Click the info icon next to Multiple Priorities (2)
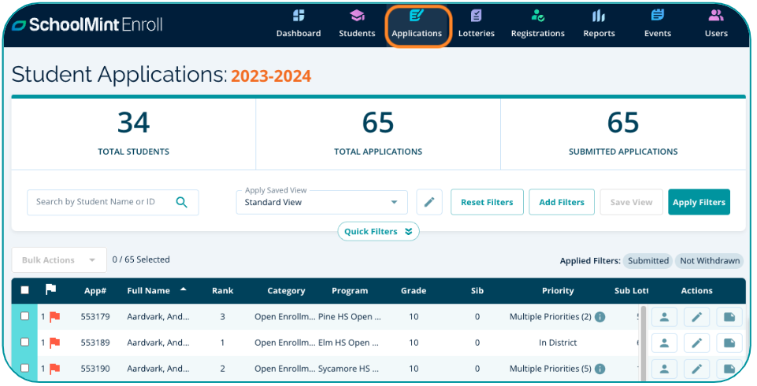 pos(599,317)
